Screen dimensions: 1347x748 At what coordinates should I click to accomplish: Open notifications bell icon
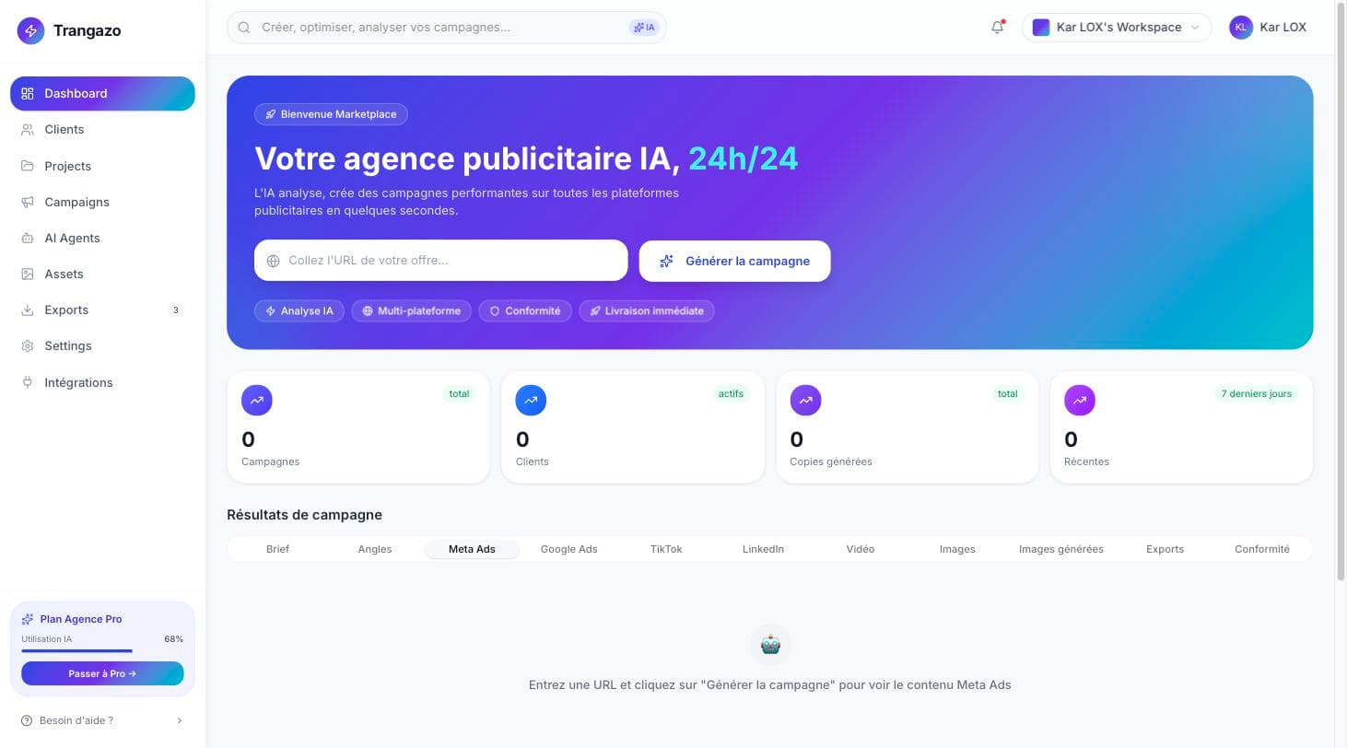pos(997,27)
